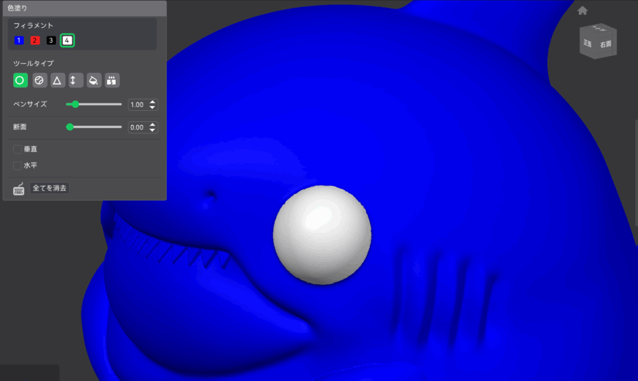
Task: Select the circle brush tool
Action: pyautogui.click(x=20, y=80)
